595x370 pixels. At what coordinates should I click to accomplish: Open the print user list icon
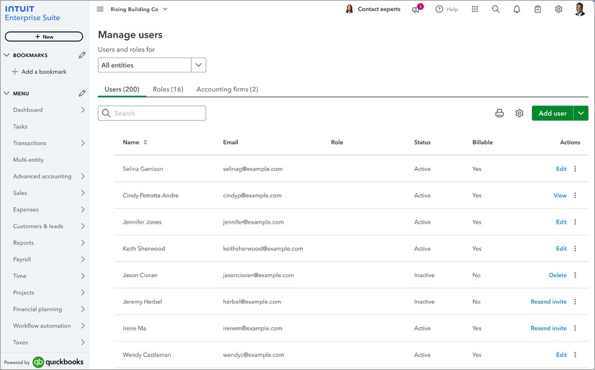pyautogui.click(x=499, y=113)
